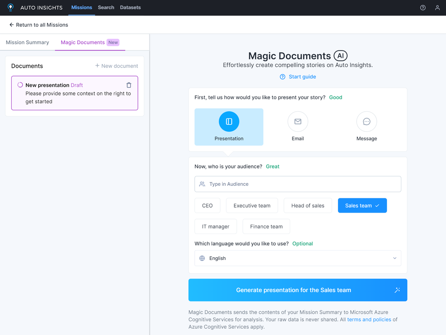The image size is (446, 335).
Task: Open the user profile icon
Action: pos(437,8)
